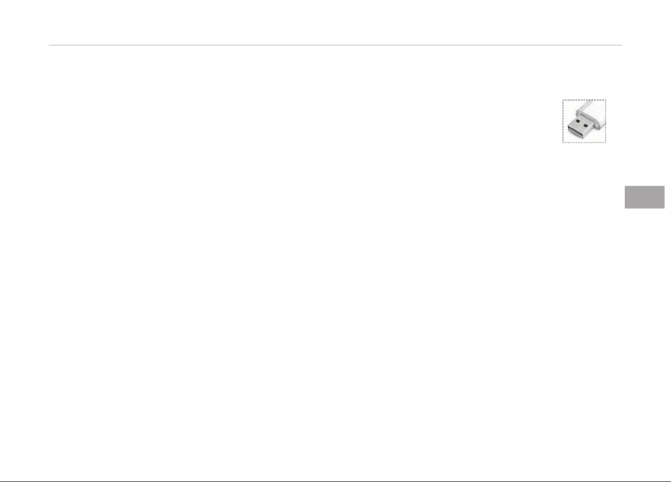Click the top-left corner of the dashed image frame

point(563,100)
